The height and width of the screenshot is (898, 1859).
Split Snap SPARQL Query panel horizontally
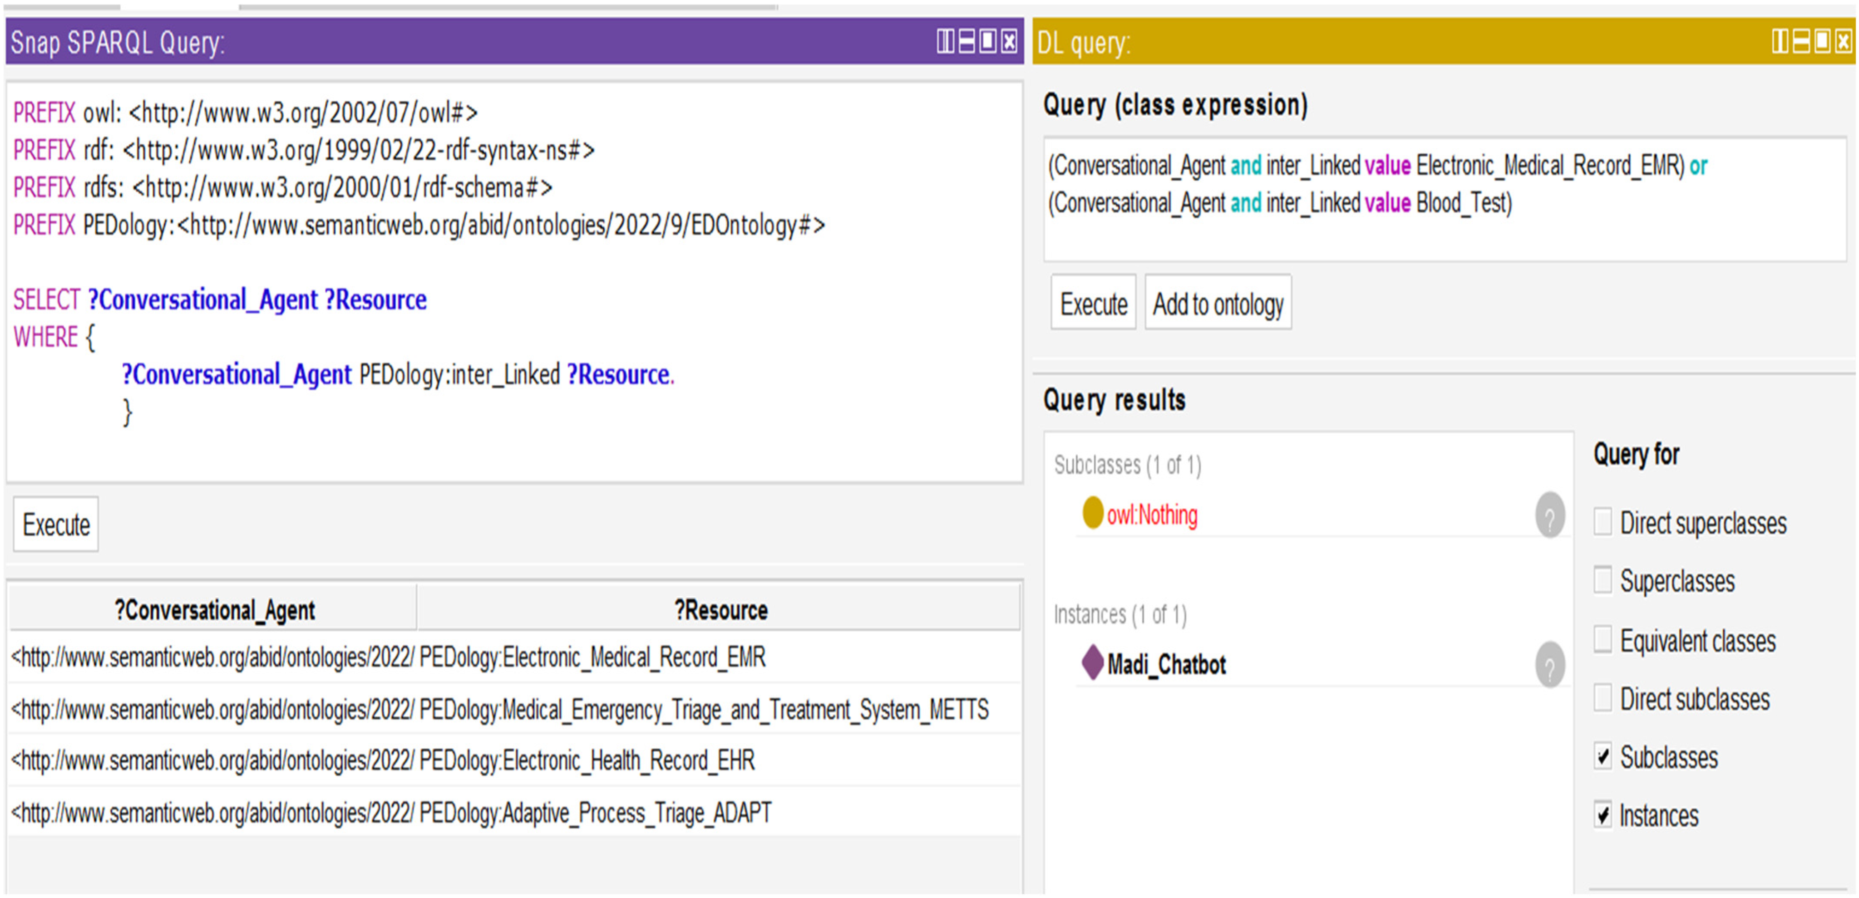pyautogui.click(x=966, y=41)
